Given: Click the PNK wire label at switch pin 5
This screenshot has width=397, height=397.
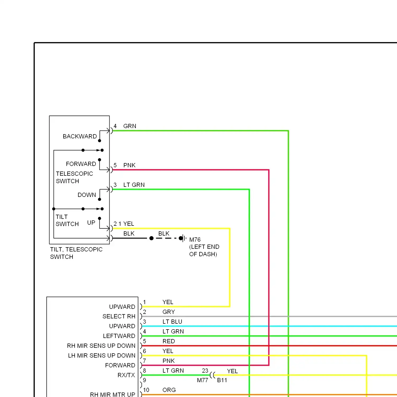Looking at the screenshot, I should coord(129,165).
